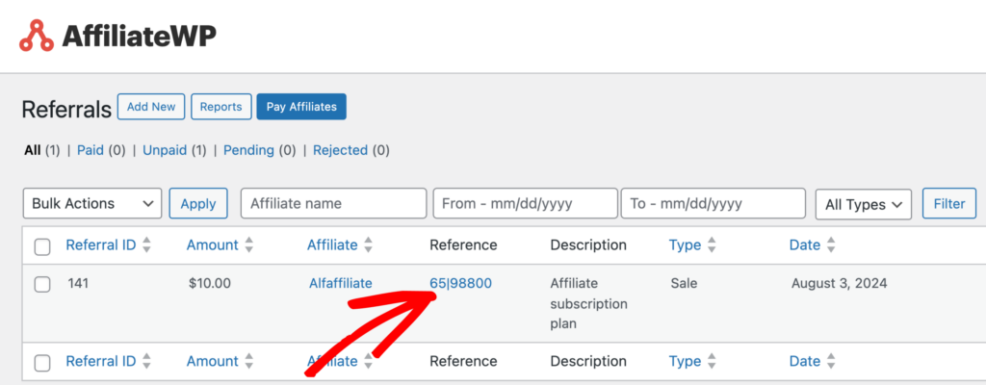Apply the selected bulk action
Image resolution: width=986 pixels, height=385 pixels.
tap(198, 204)
